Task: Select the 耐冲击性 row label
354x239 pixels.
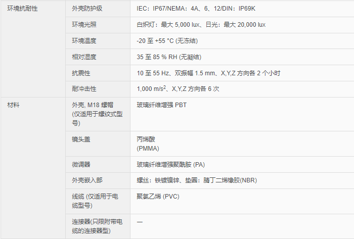Action: tap(84, 89)
